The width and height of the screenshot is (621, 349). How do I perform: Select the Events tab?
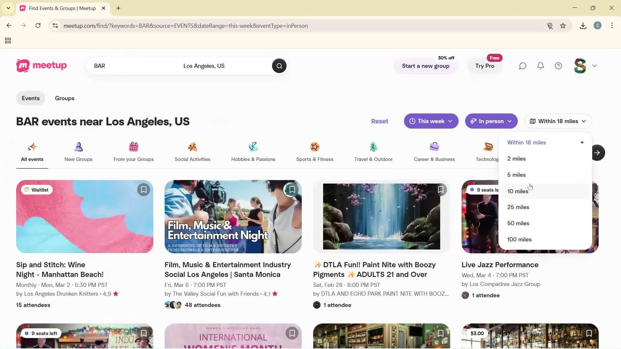tap(30, 98)
